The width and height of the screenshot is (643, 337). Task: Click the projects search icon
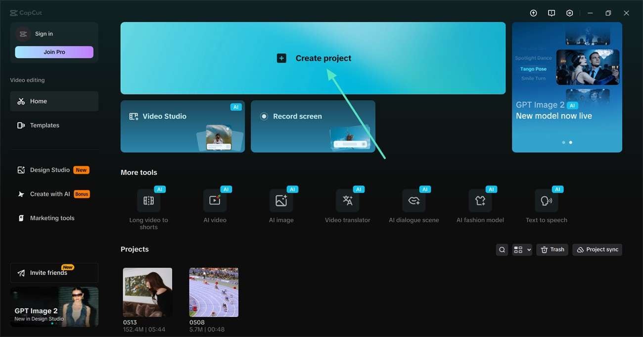[x=502, y=250]
